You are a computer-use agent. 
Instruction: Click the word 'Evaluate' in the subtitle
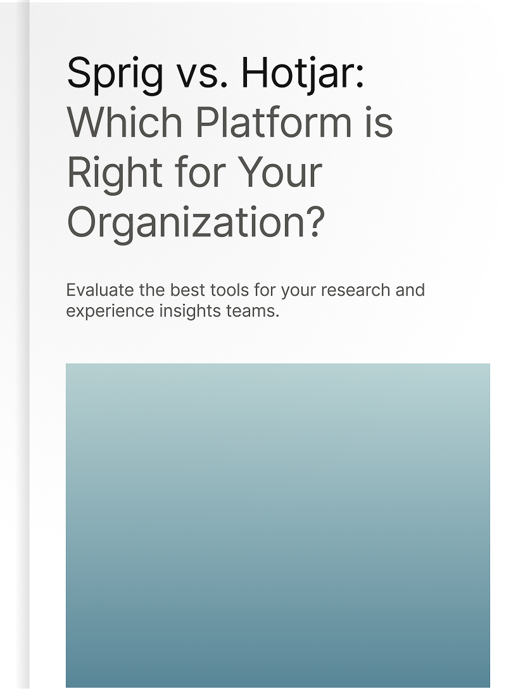tap(100, 290)
